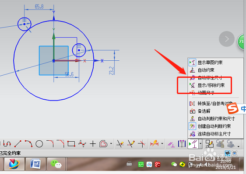Image resolution: width=246 pixels, height=174 pixels.
Task: Select the Circle sketch tool
Action: tap(39, 144)
